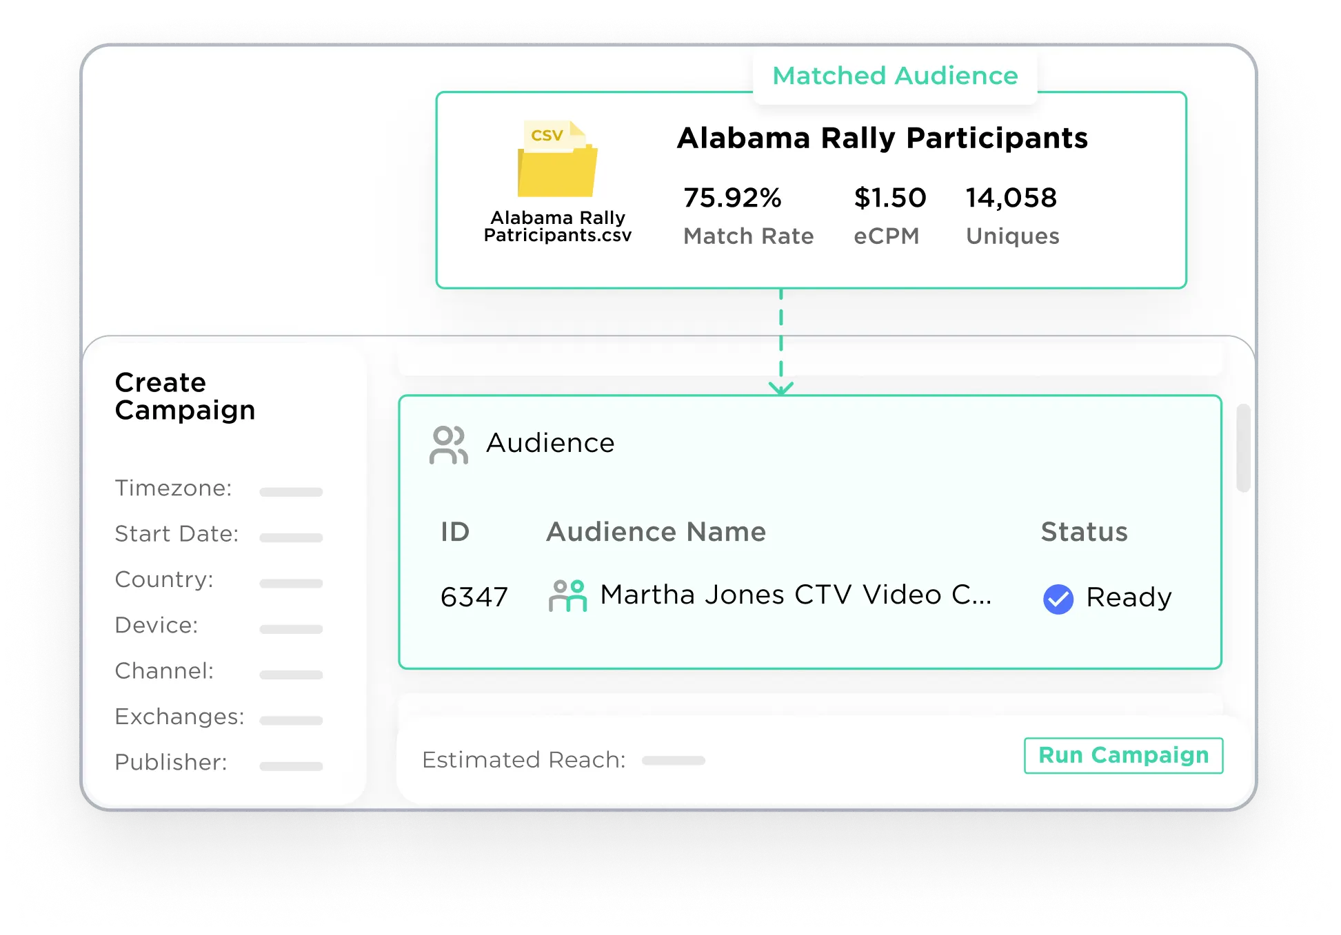The width and height of the screenshot is (1341, 935).
Task: Click the Estimated Reach value bar
Action: point(673,761)
